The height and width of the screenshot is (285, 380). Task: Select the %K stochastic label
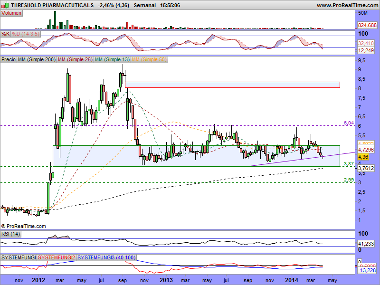click(5, 34)
